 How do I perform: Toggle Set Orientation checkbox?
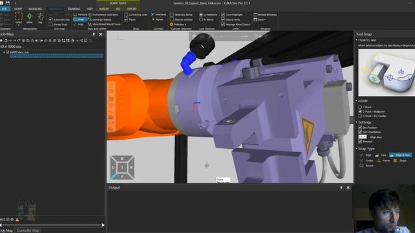tap(360, 132)
